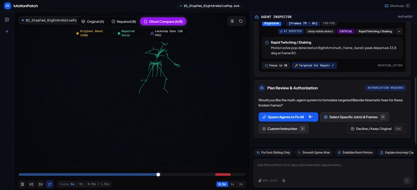Screen dimensions: 417x190
Task: Set playback speed to 2x
Action: [241, 184]
